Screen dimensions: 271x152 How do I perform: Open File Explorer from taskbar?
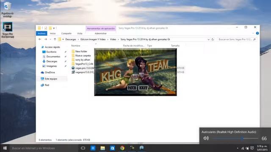tap(102, 148)
